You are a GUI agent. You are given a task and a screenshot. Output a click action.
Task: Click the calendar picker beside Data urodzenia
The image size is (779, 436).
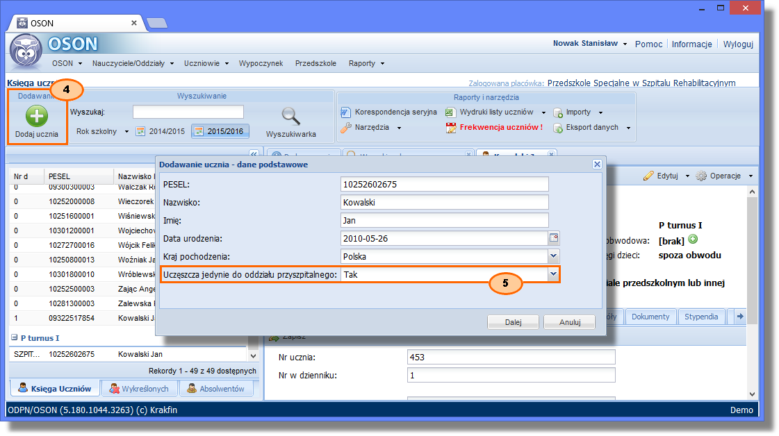click(x=554, y=238)
